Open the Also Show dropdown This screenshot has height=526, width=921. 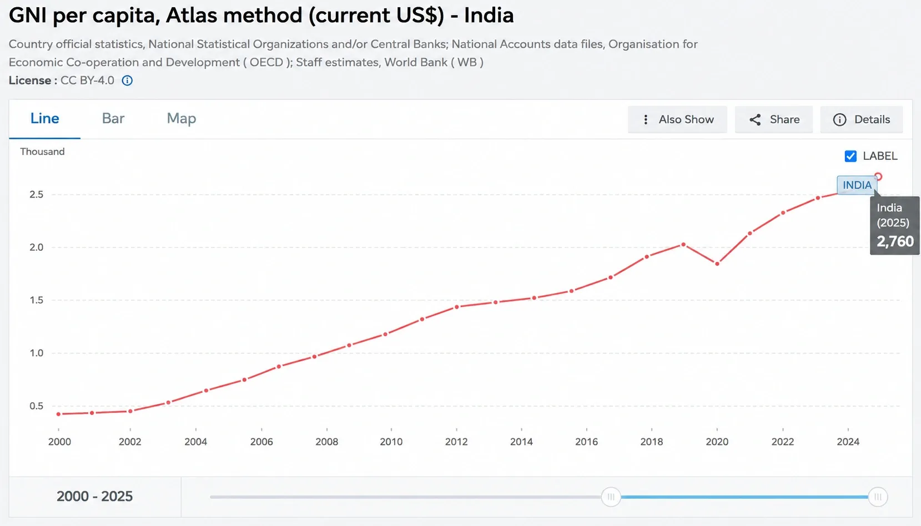pyautogui.click(x=677, y=119)
